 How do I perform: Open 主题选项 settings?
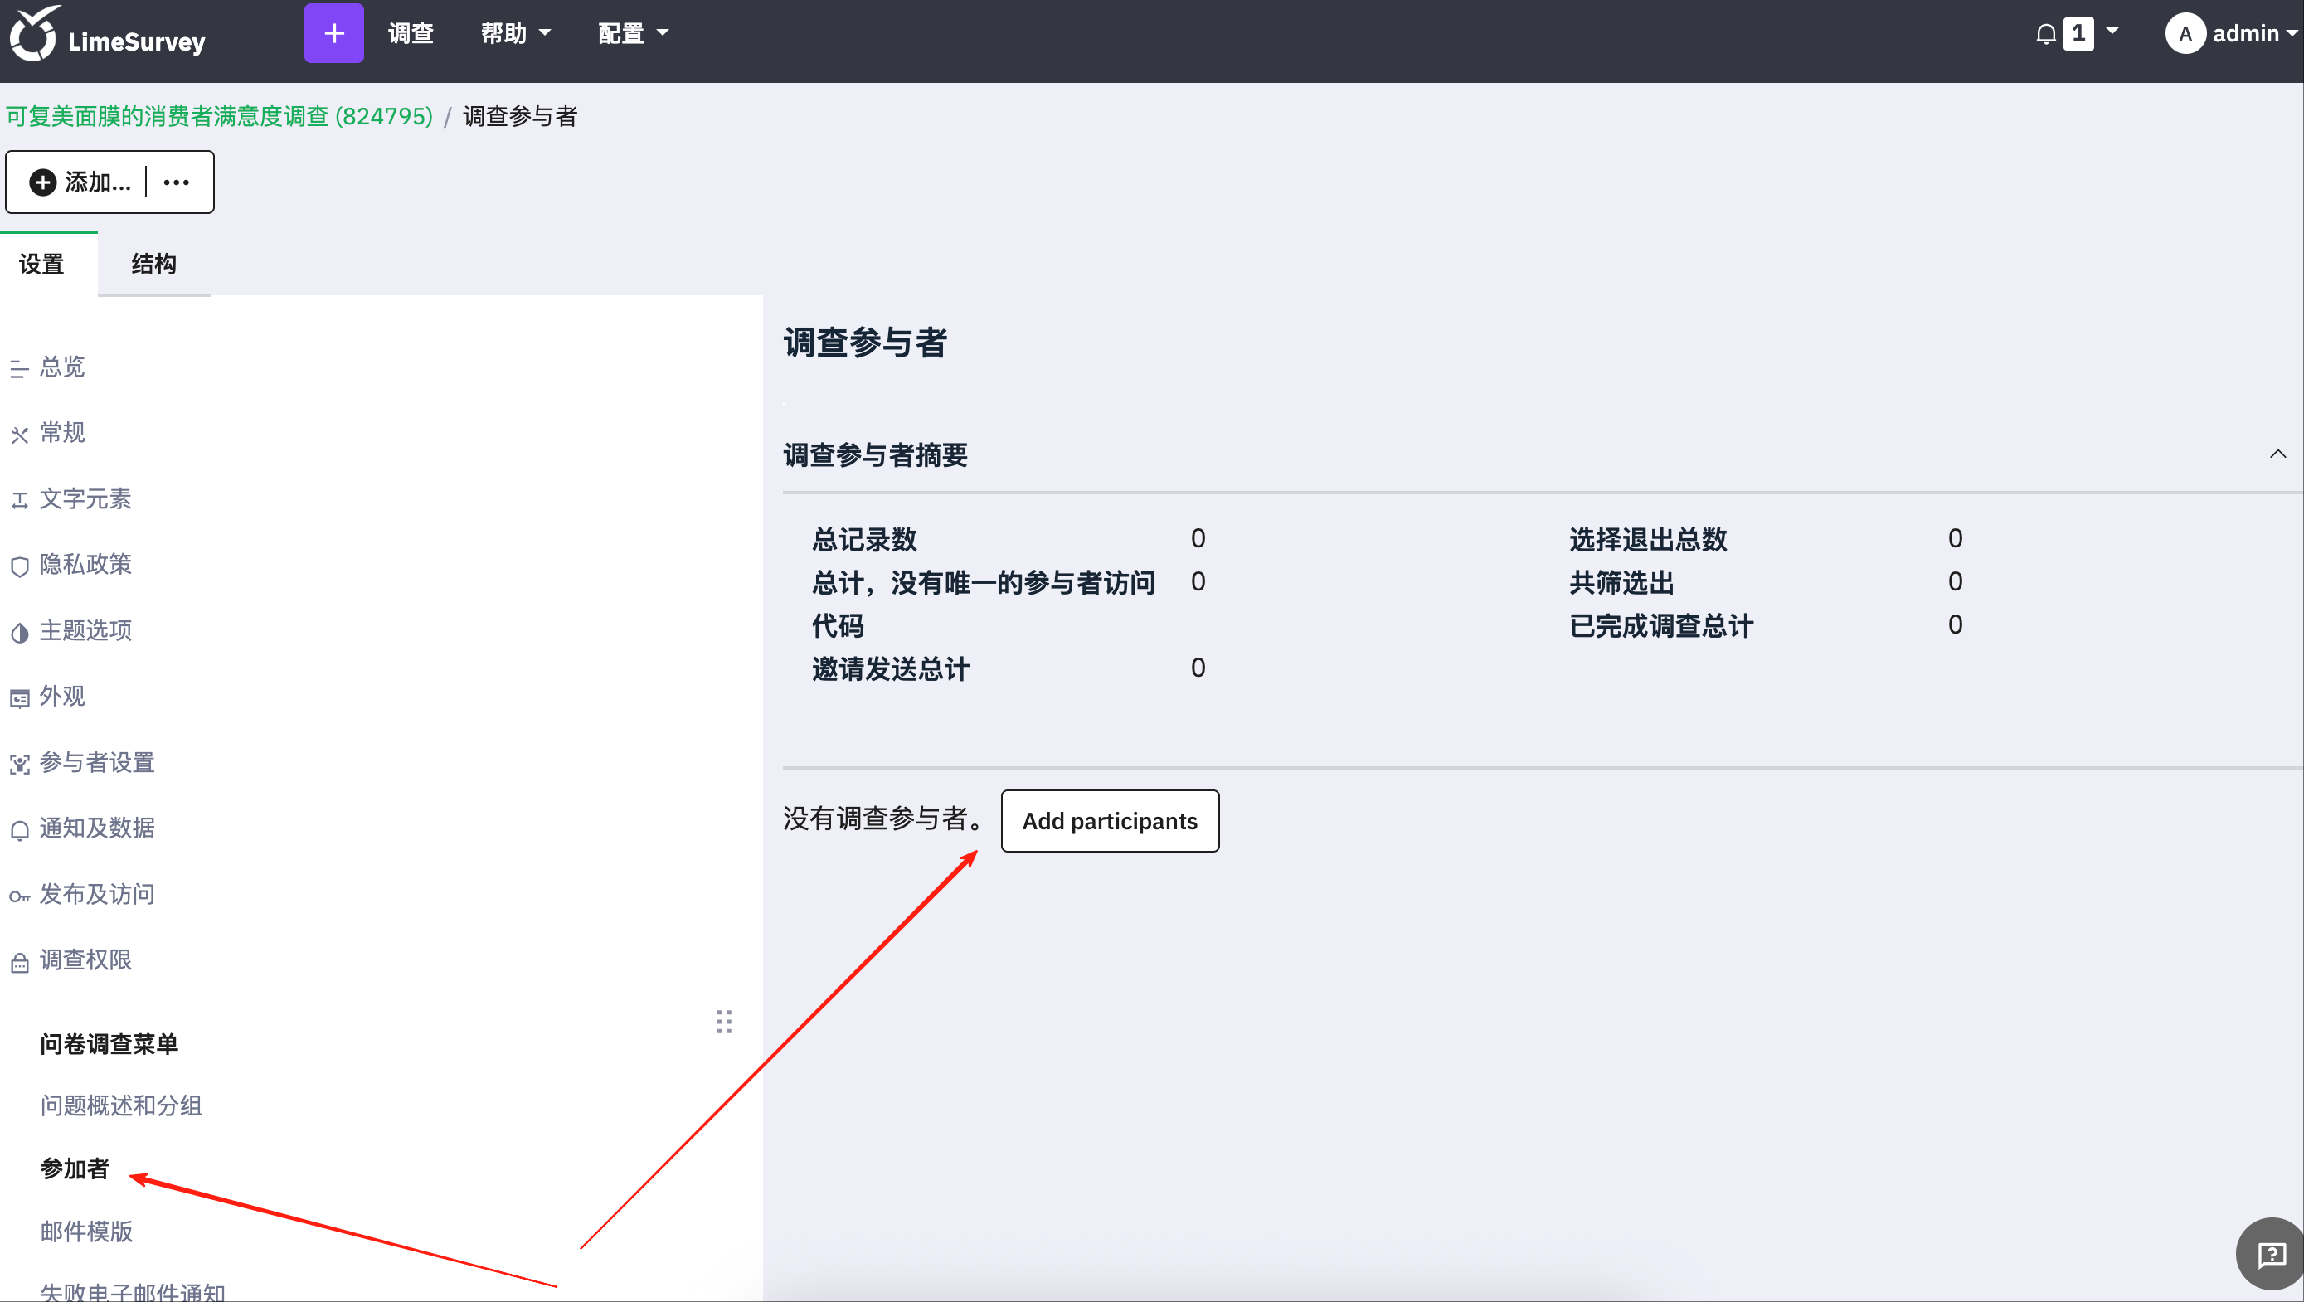(x=85, y=630)
